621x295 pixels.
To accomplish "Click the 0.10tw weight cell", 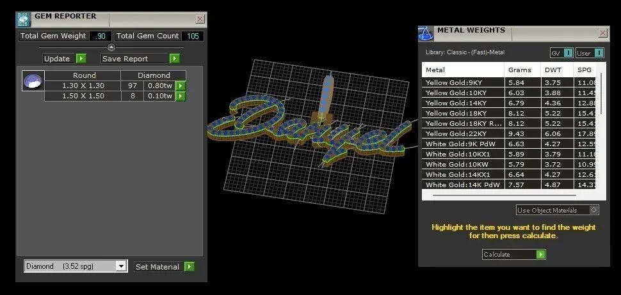I will pos(160,96).
